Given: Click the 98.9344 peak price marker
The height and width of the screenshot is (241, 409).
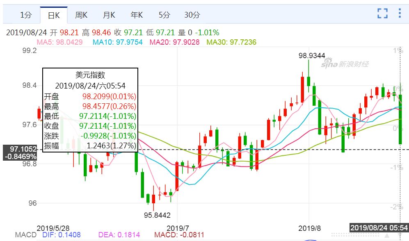Looking at the screenshot, I should pyautogui.click(x=312, y=55).
